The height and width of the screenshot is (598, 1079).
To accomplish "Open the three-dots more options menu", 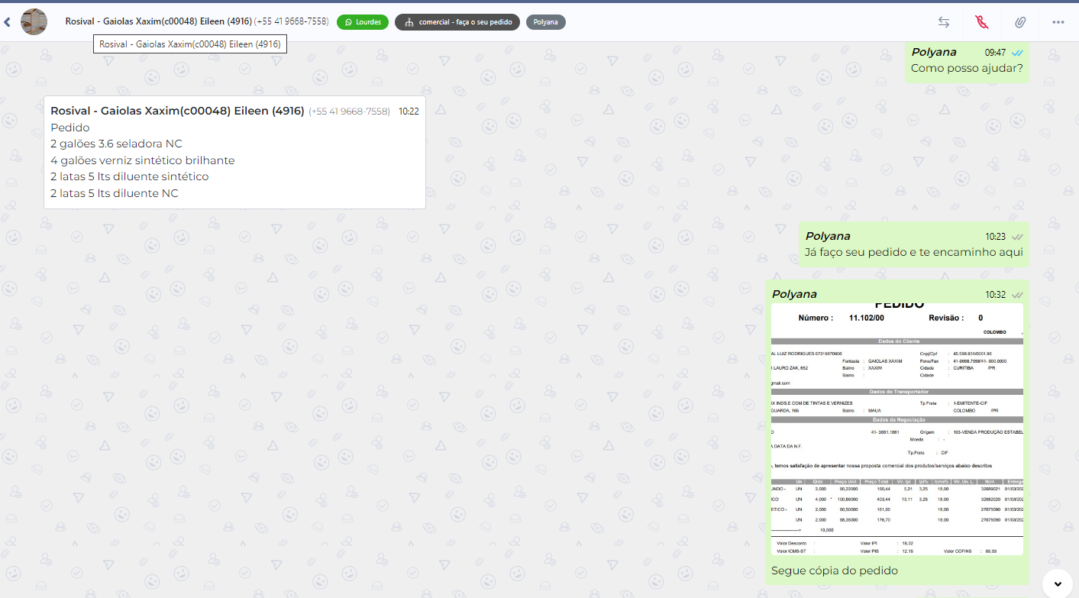I will pos(1058,22).
